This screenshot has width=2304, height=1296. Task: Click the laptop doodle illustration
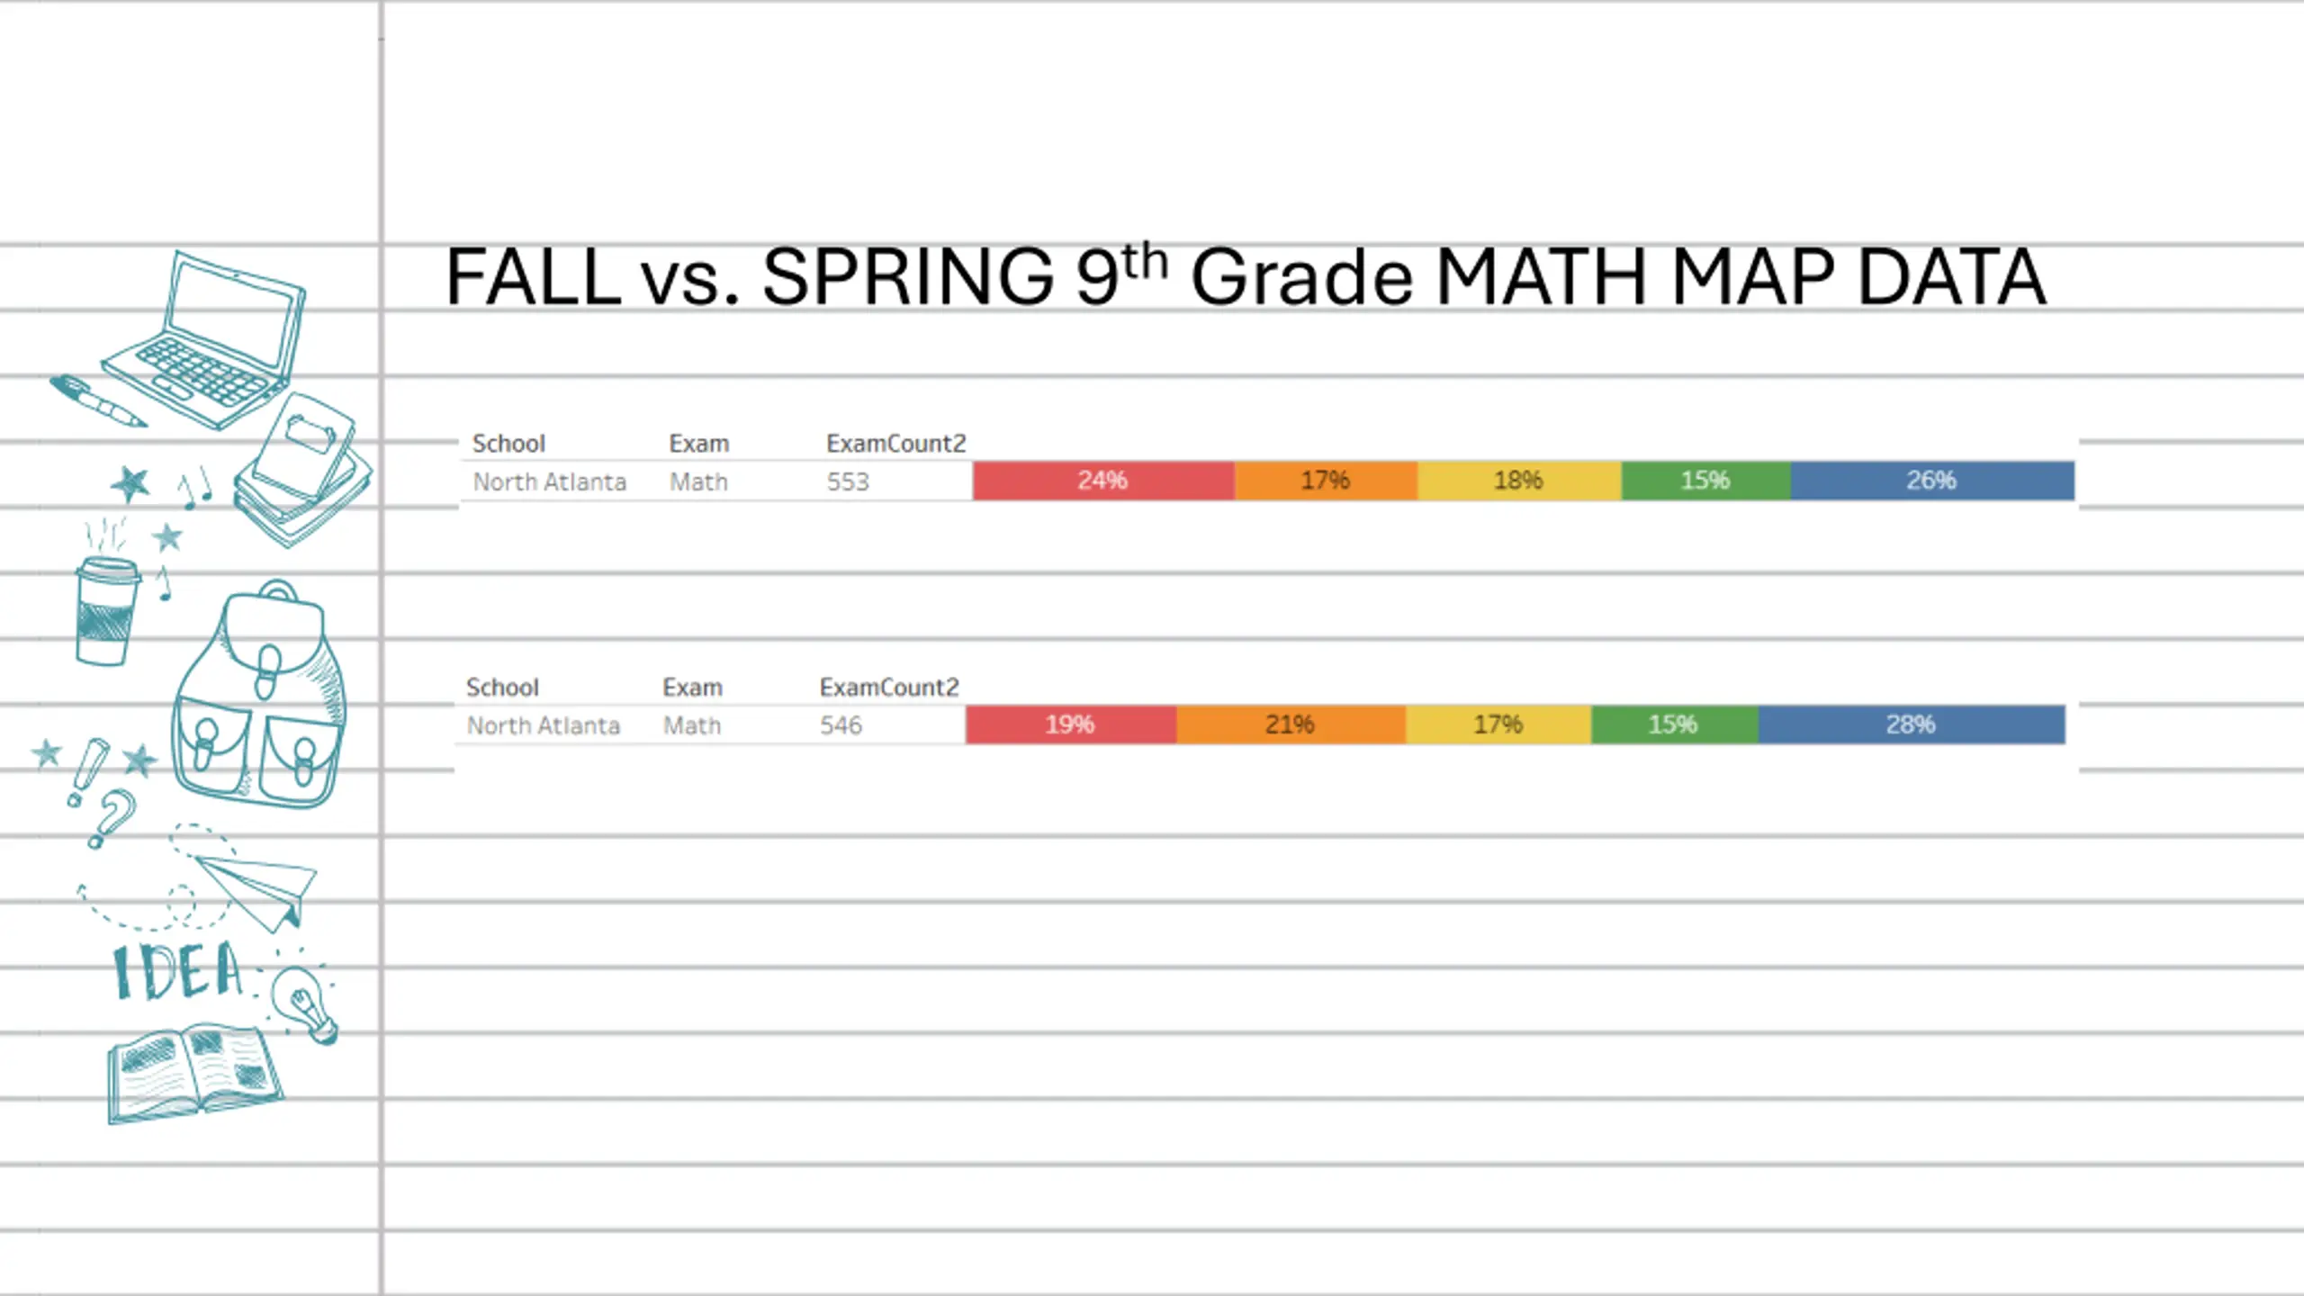pyautogui.click(x=202, y=339)
